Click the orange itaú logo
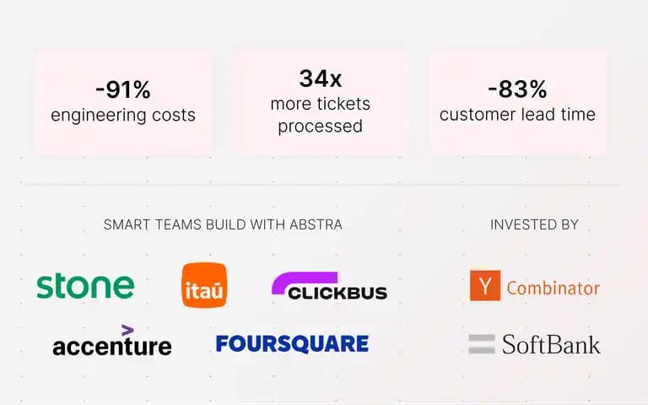 204,285
